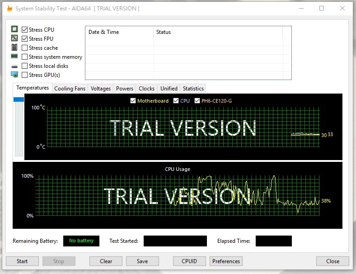
Task: Open the Statistics tab
Action: coord(193,89)
